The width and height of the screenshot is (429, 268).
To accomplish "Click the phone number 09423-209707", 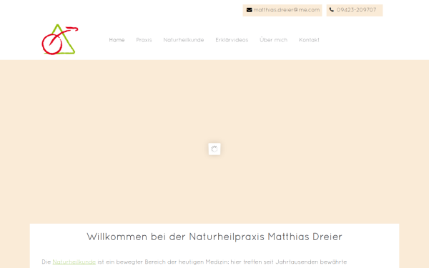I will click(356, 10).
